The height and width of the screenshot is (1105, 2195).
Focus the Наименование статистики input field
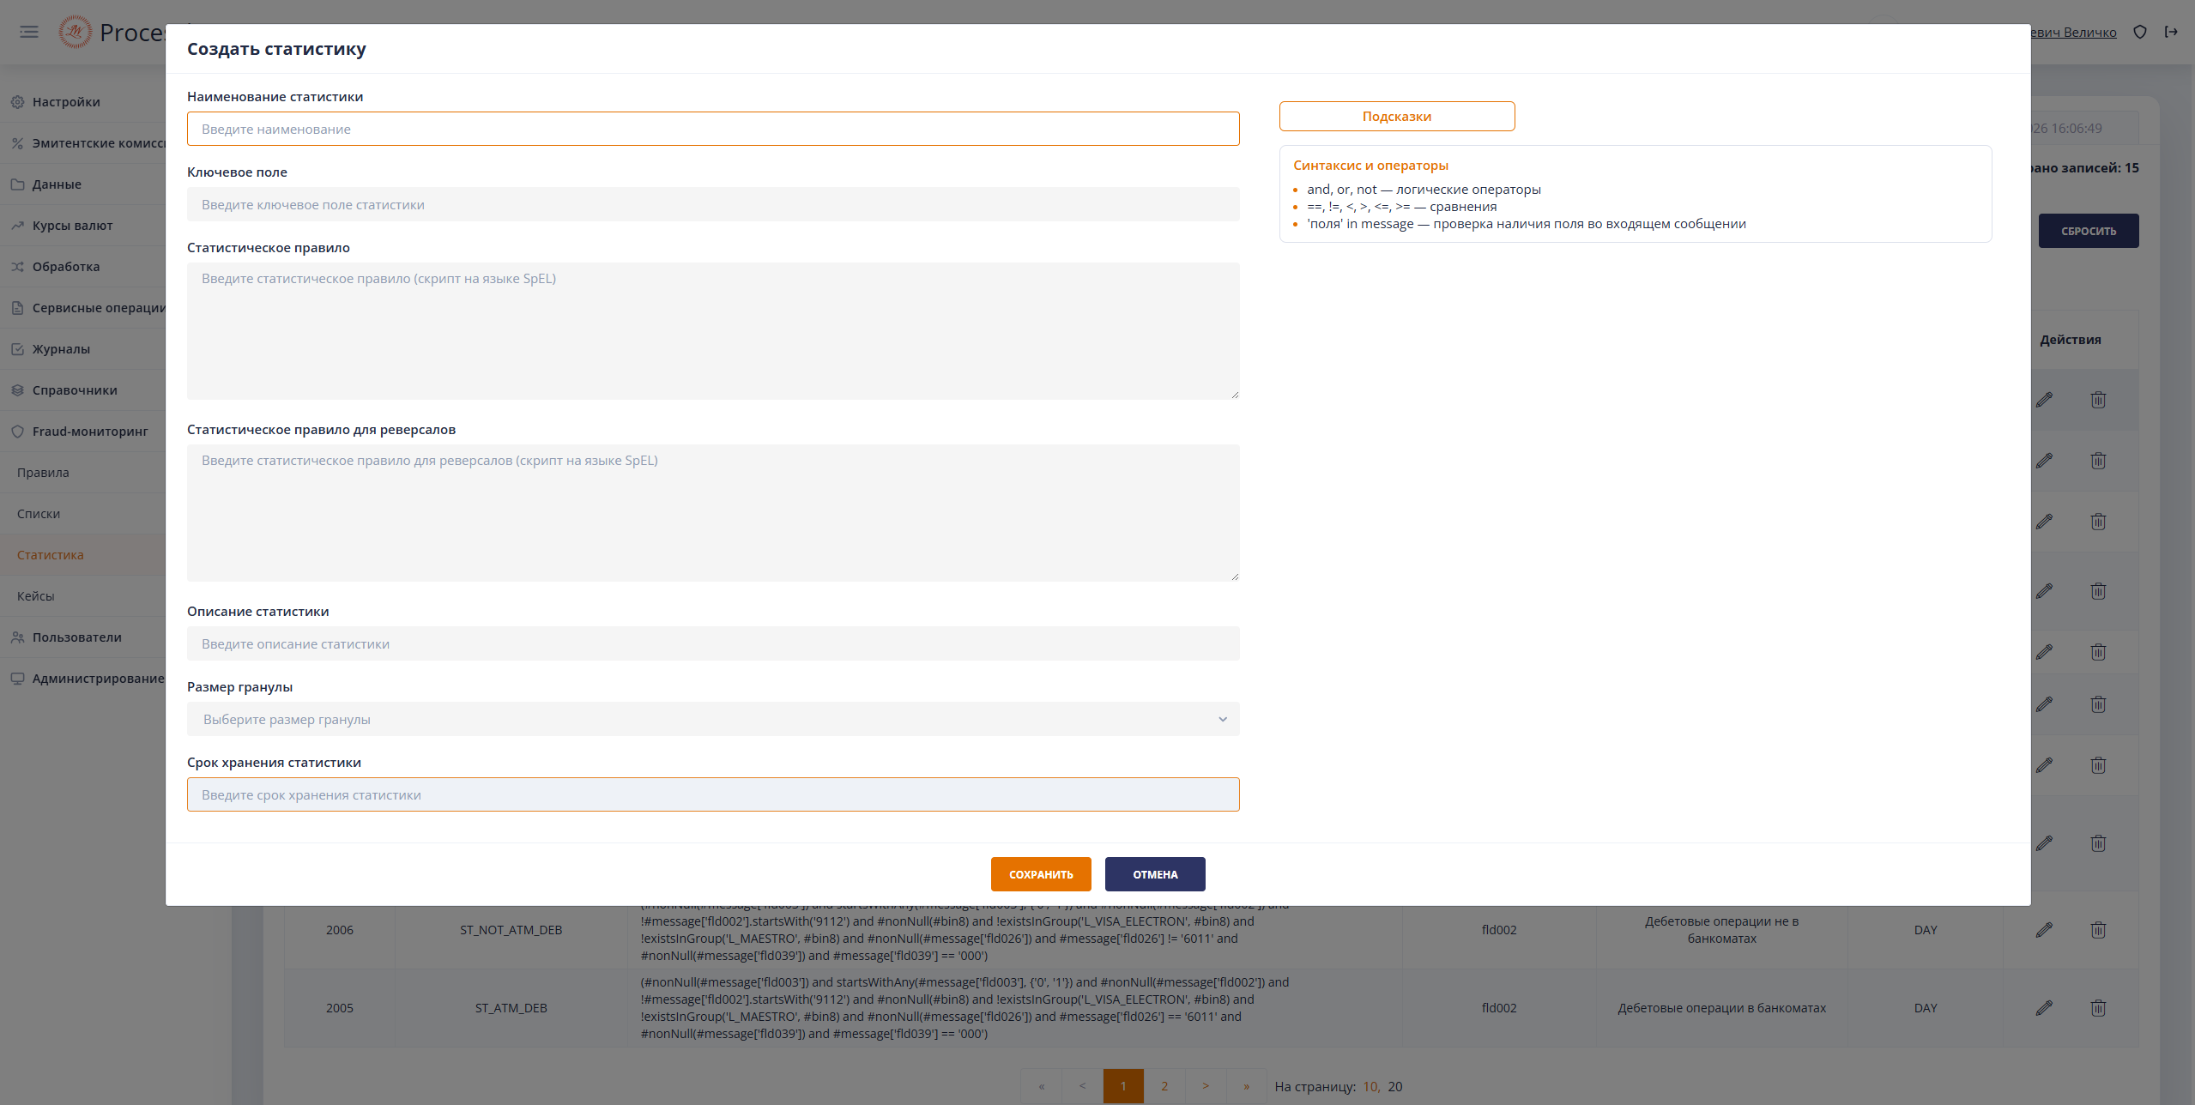[712, 129]
